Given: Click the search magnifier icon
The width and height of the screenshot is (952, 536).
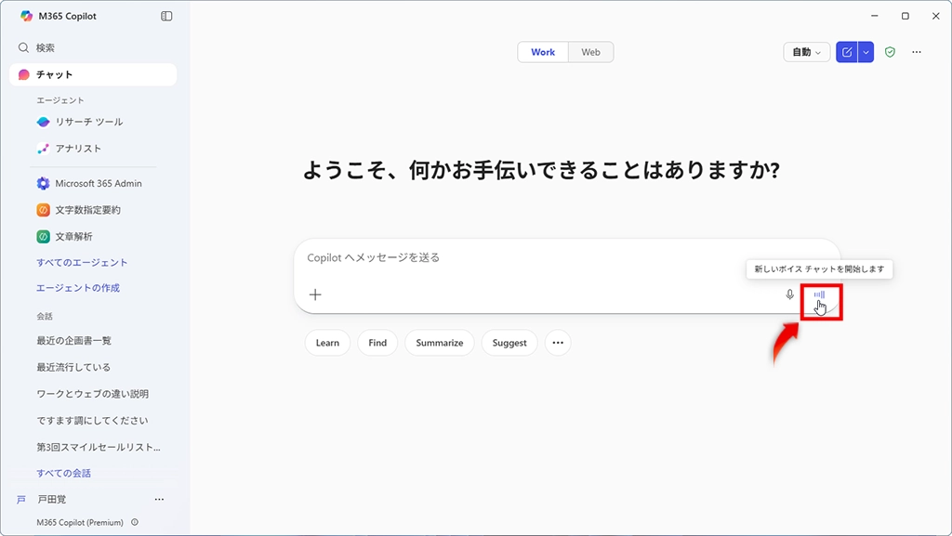Looking at the screenshot, I should point(23,48).
